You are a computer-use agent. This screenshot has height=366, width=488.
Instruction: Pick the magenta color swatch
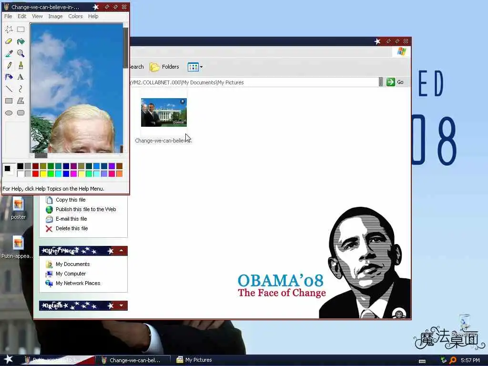click(x=73, y=173)
